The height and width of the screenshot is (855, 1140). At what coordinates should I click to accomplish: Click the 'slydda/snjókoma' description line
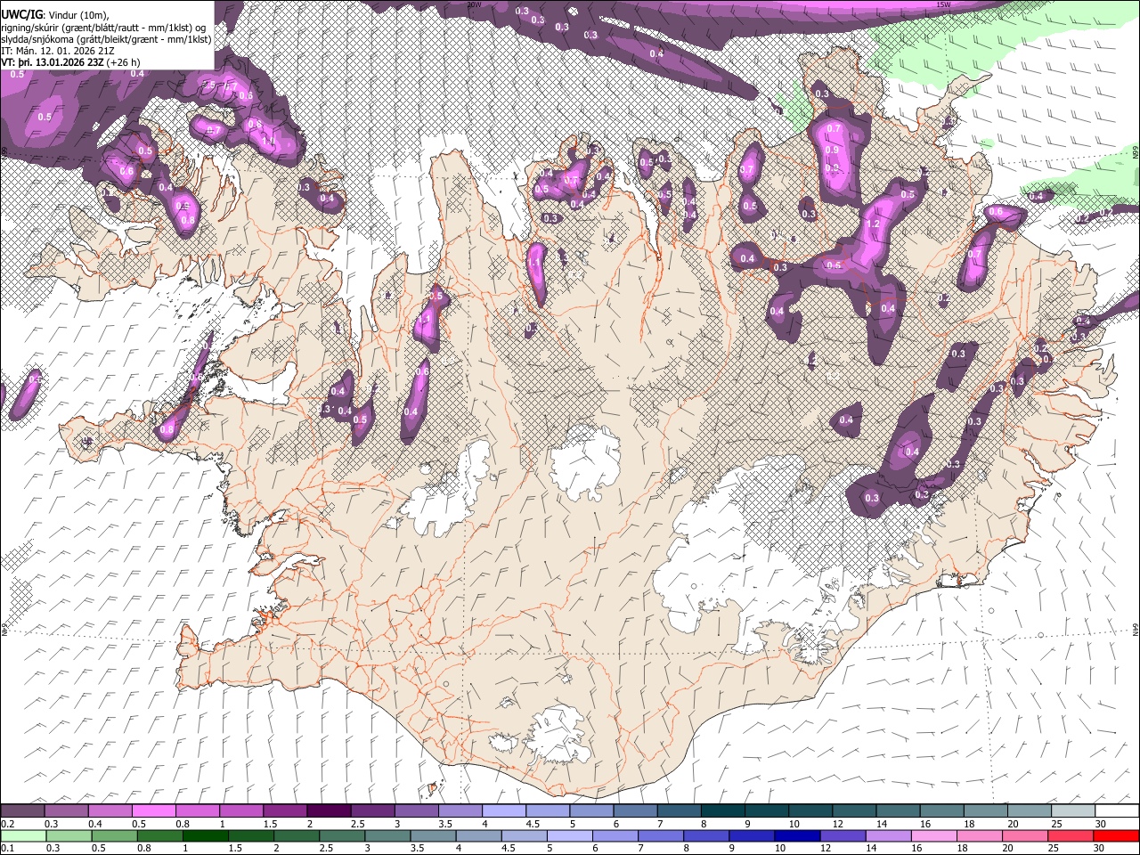106,39
